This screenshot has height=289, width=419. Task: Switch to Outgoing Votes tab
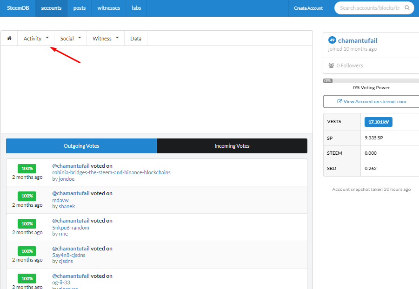click(81, 146)
